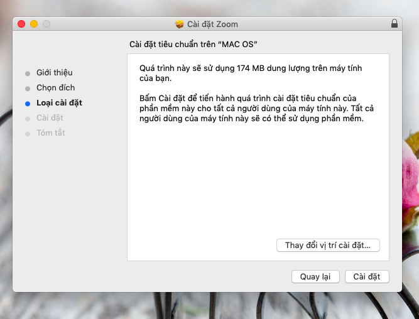Click the Tóm tắt sidebar step
The image size is (419, 319).
click(x=51, y=132)
